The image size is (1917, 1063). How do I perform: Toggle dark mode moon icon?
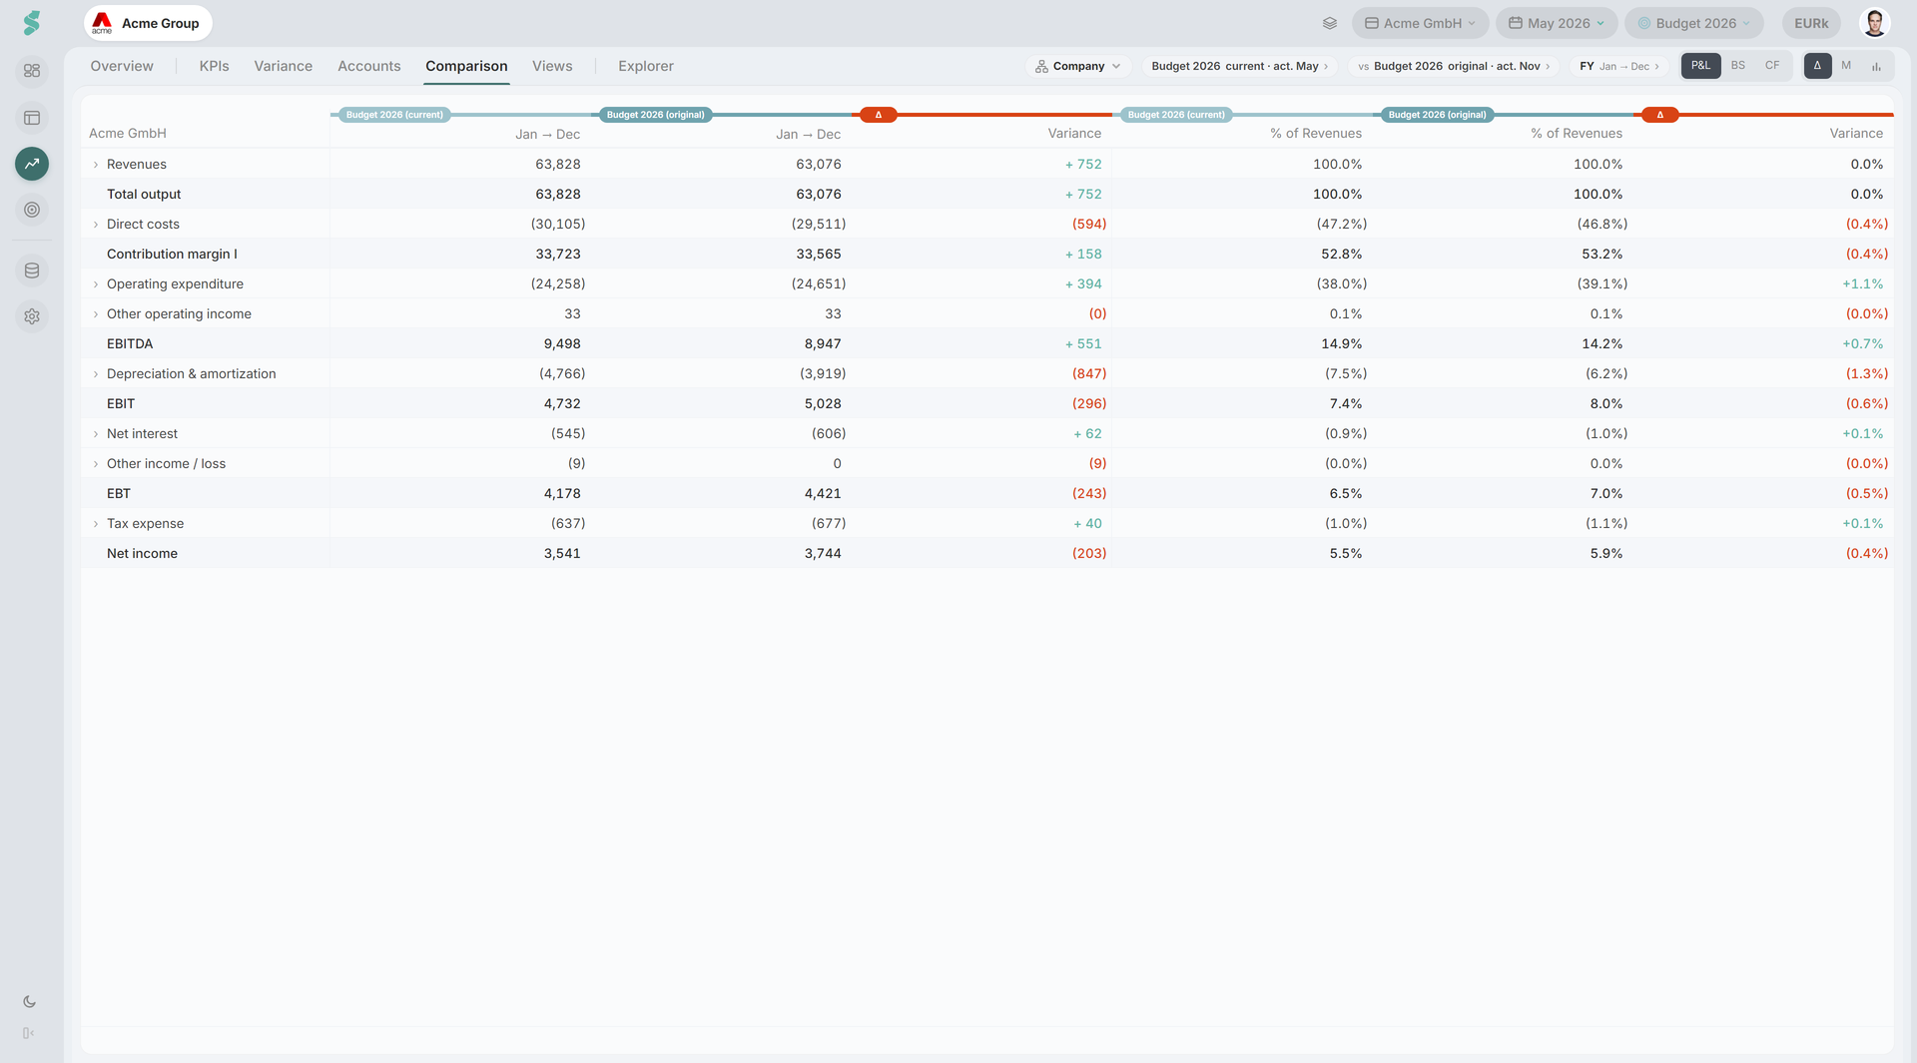click(29, 1002)
